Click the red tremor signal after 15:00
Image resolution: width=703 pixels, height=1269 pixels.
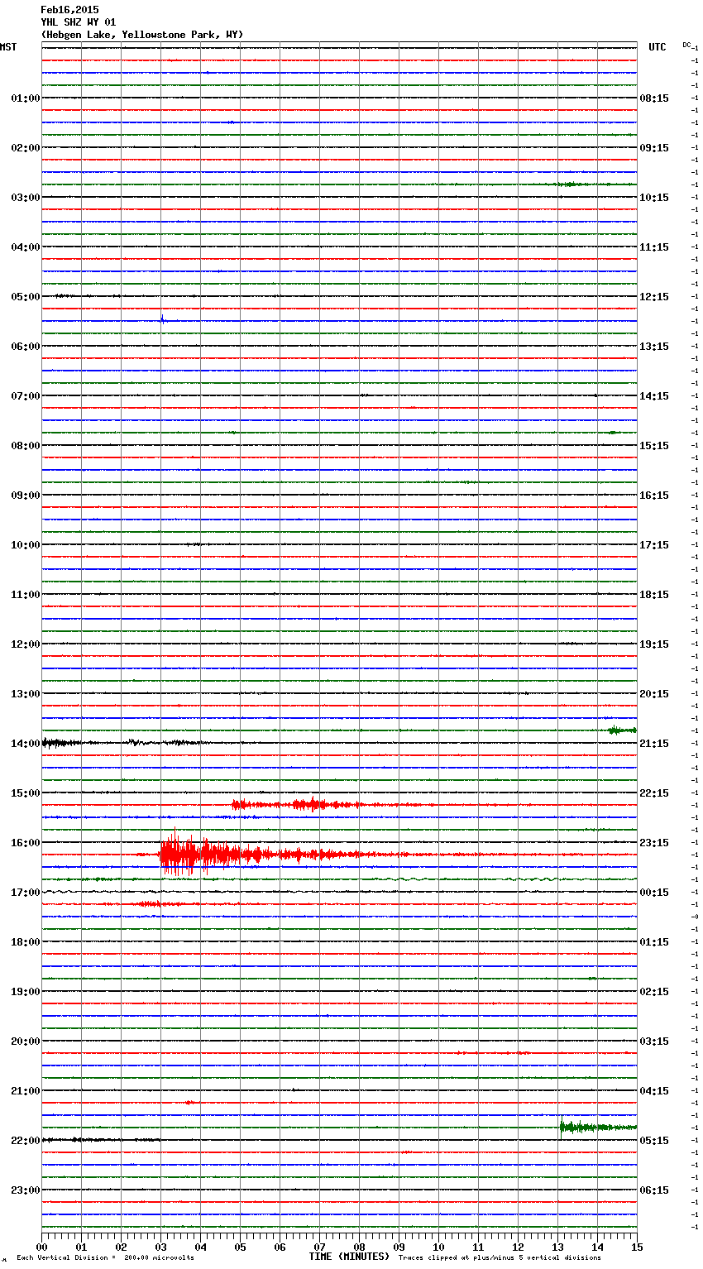click(298, 804)
